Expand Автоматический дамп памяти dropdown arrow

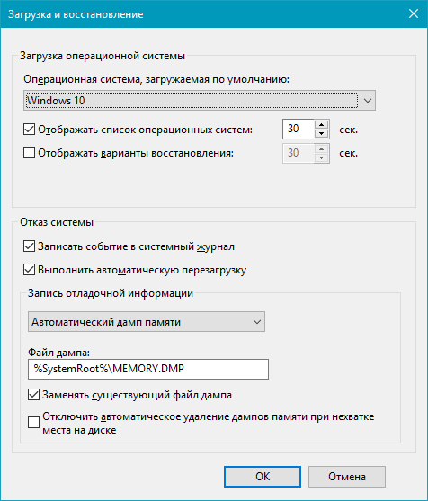click(x=257, y=322)
